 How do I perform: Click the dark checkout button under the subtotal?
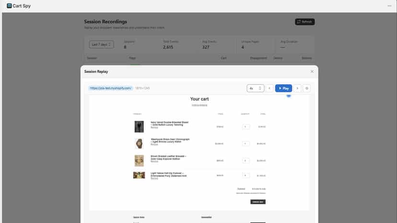tap(258, 202)
